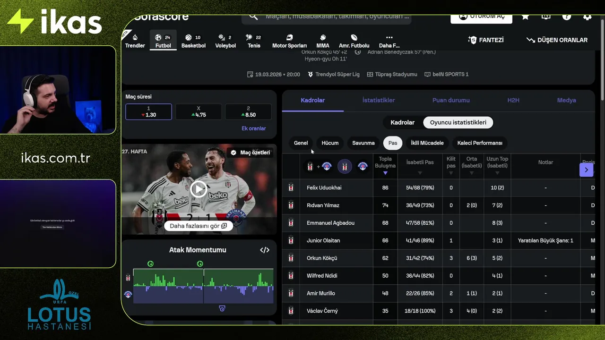Open the İstatistikler tab
The width and height of the screenshot is (605, 340).
pyautogui.click(x=379, y=100)
